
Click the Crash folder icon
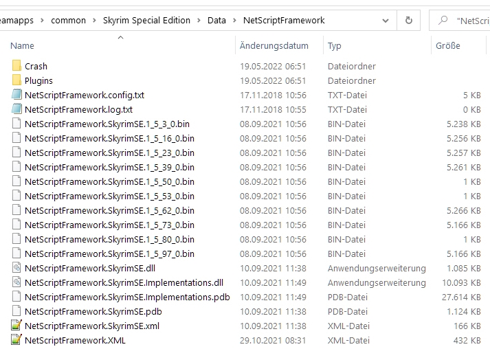point(17,66)
